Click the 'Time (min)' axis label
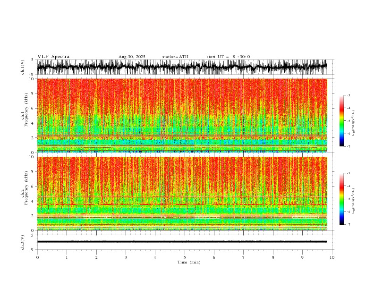The width and height of the screenshot is (374, 289). [189, 262]
